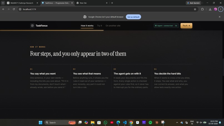Select the TaskFence browser tab
The image size is (224, 126).
[57, 3]
